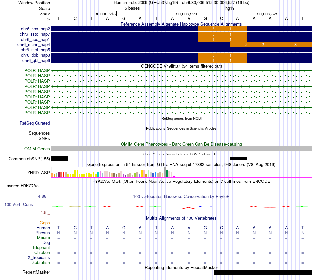Click the RepeatMasker track label
312x280 pixels.
[36, 272]
